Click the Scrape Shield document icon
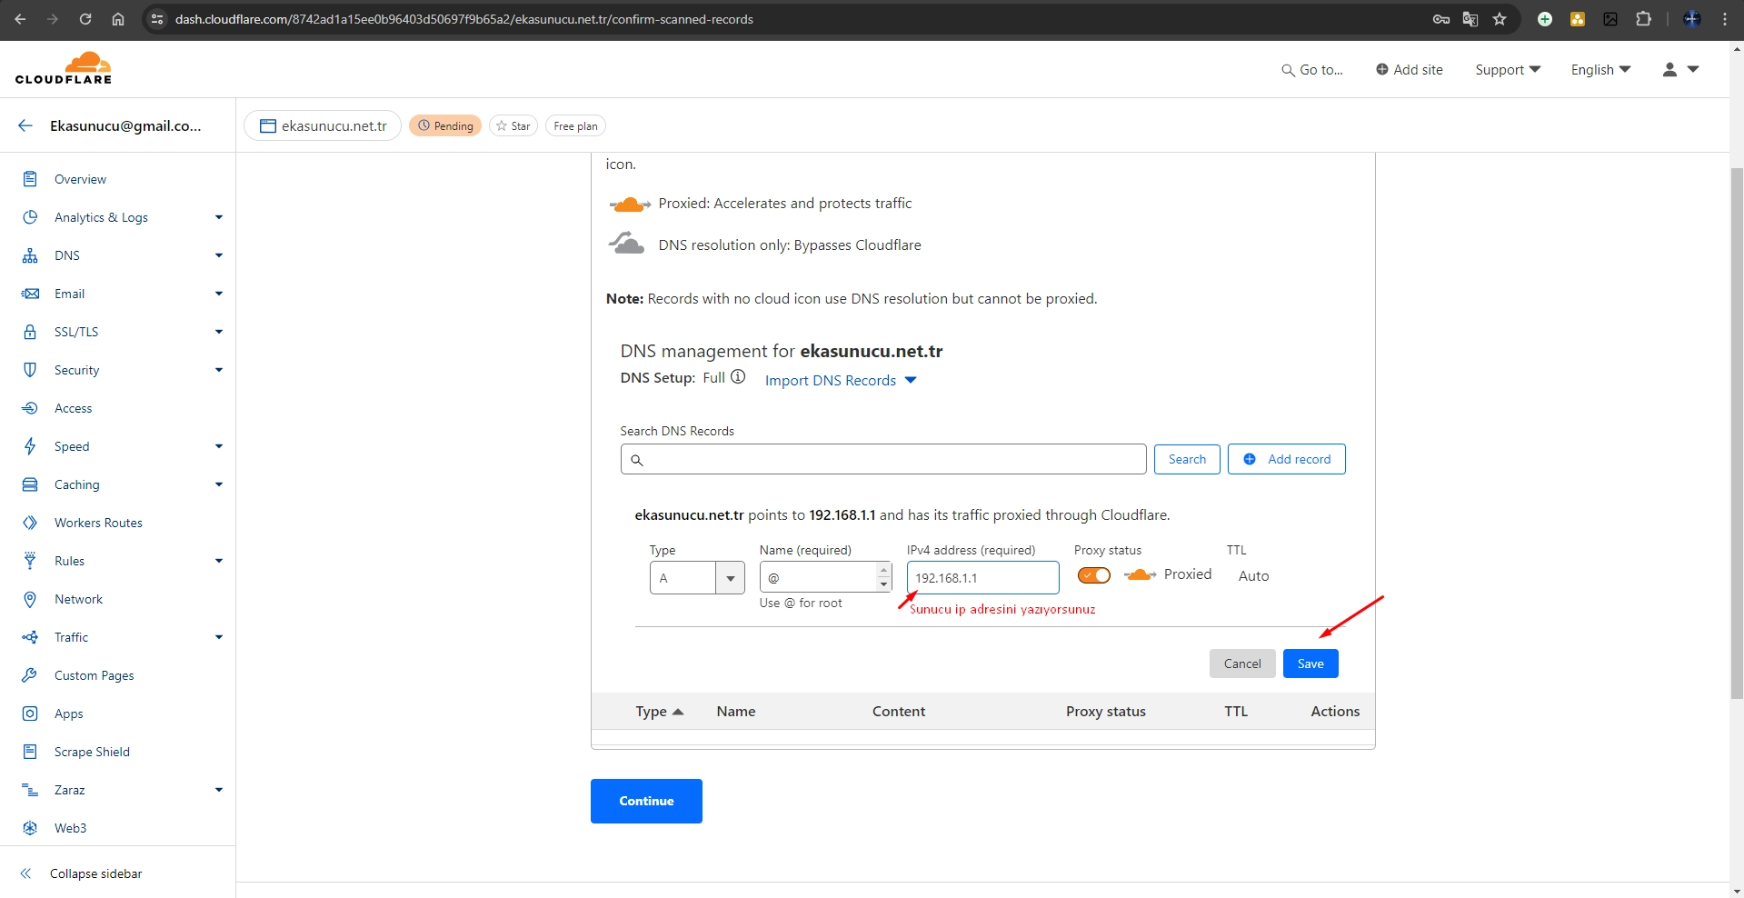 30,752
